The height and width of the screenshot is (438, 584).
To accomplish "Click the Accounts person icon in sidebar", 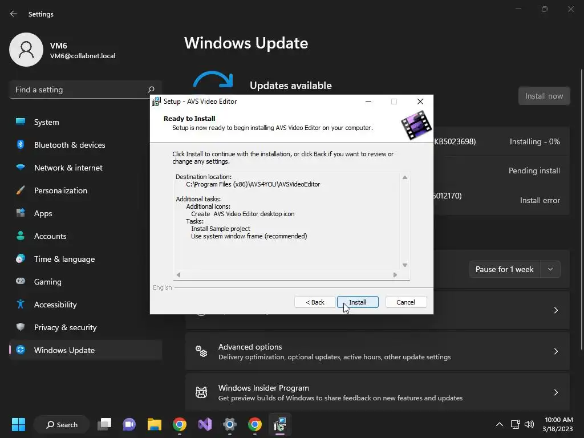I will [21, 236].
